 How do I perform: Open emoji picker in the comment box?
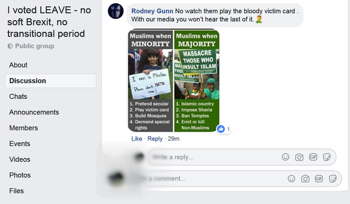291,179
